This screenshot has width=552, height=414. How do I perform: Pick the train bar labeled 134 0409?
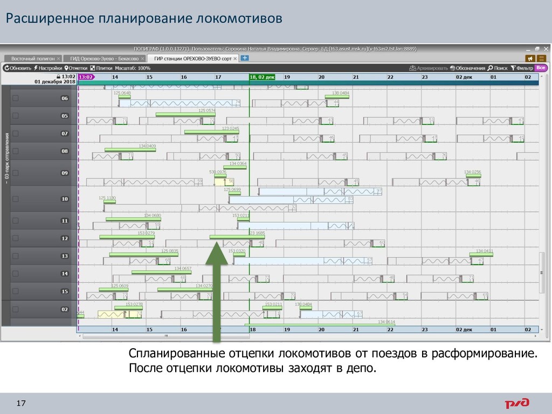[x=130, y=150]
